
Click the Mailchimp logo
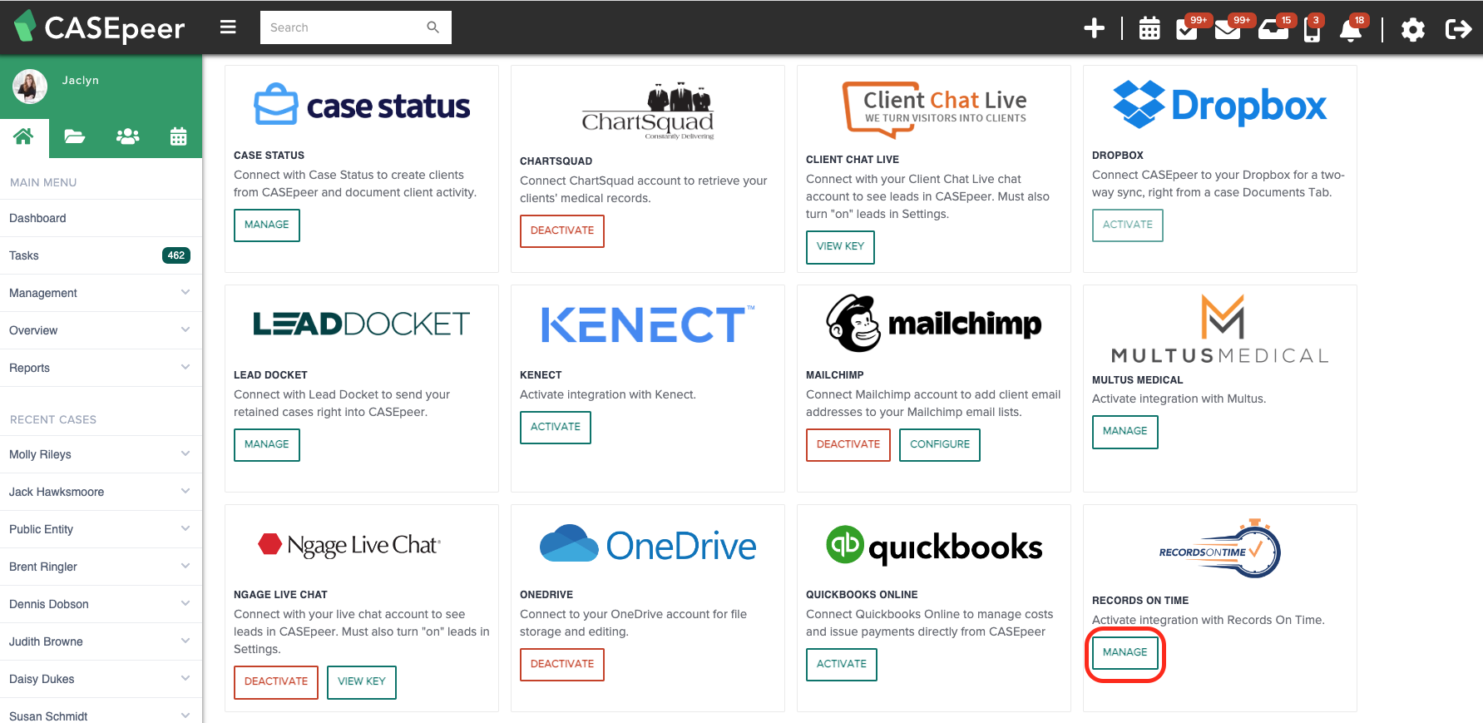point(933,323)
